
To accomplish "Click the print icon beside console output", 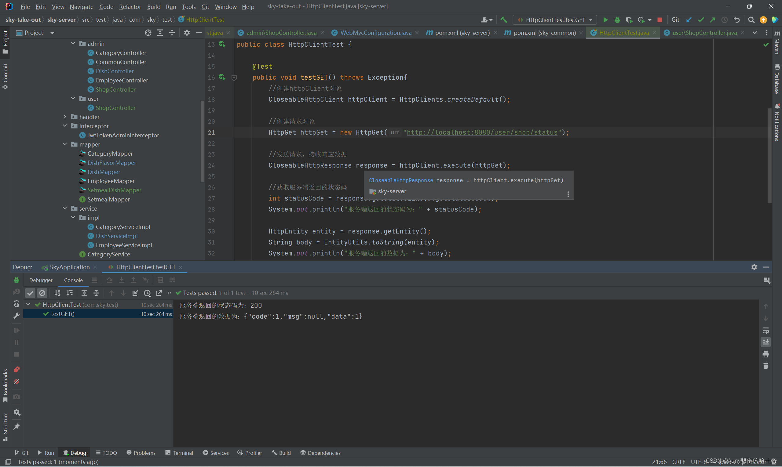I will 766,354.
